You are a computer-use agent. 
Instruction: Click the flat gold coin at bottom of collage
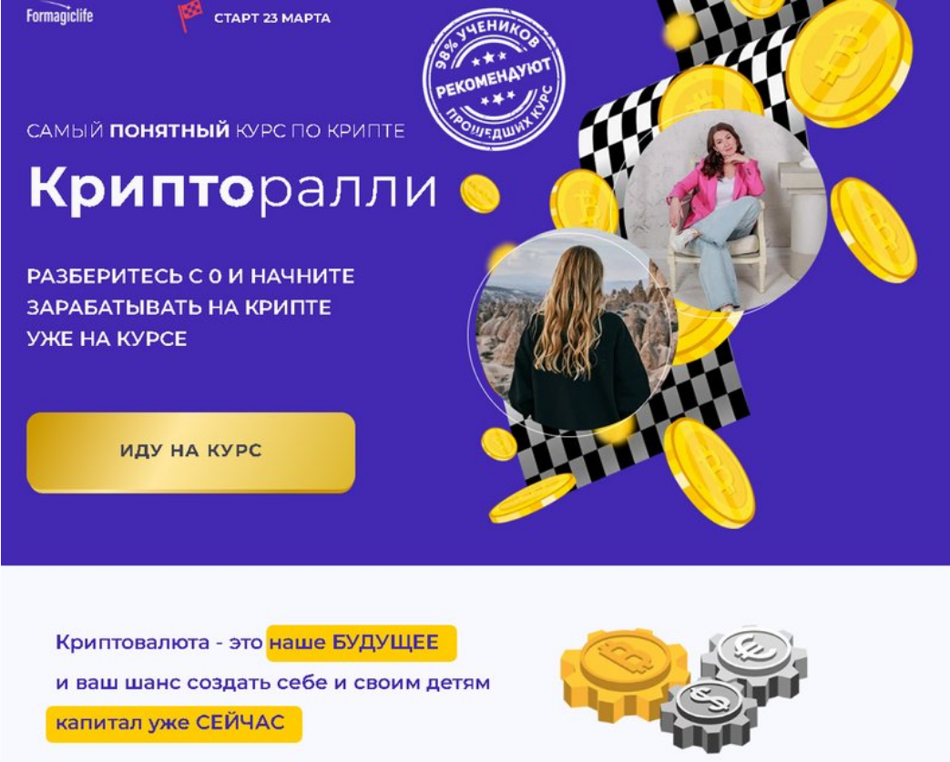point(531,498)
